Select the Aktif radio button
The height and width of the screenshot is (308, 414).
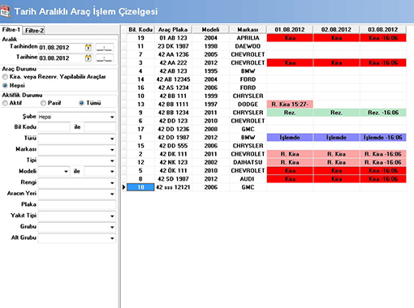5,103
